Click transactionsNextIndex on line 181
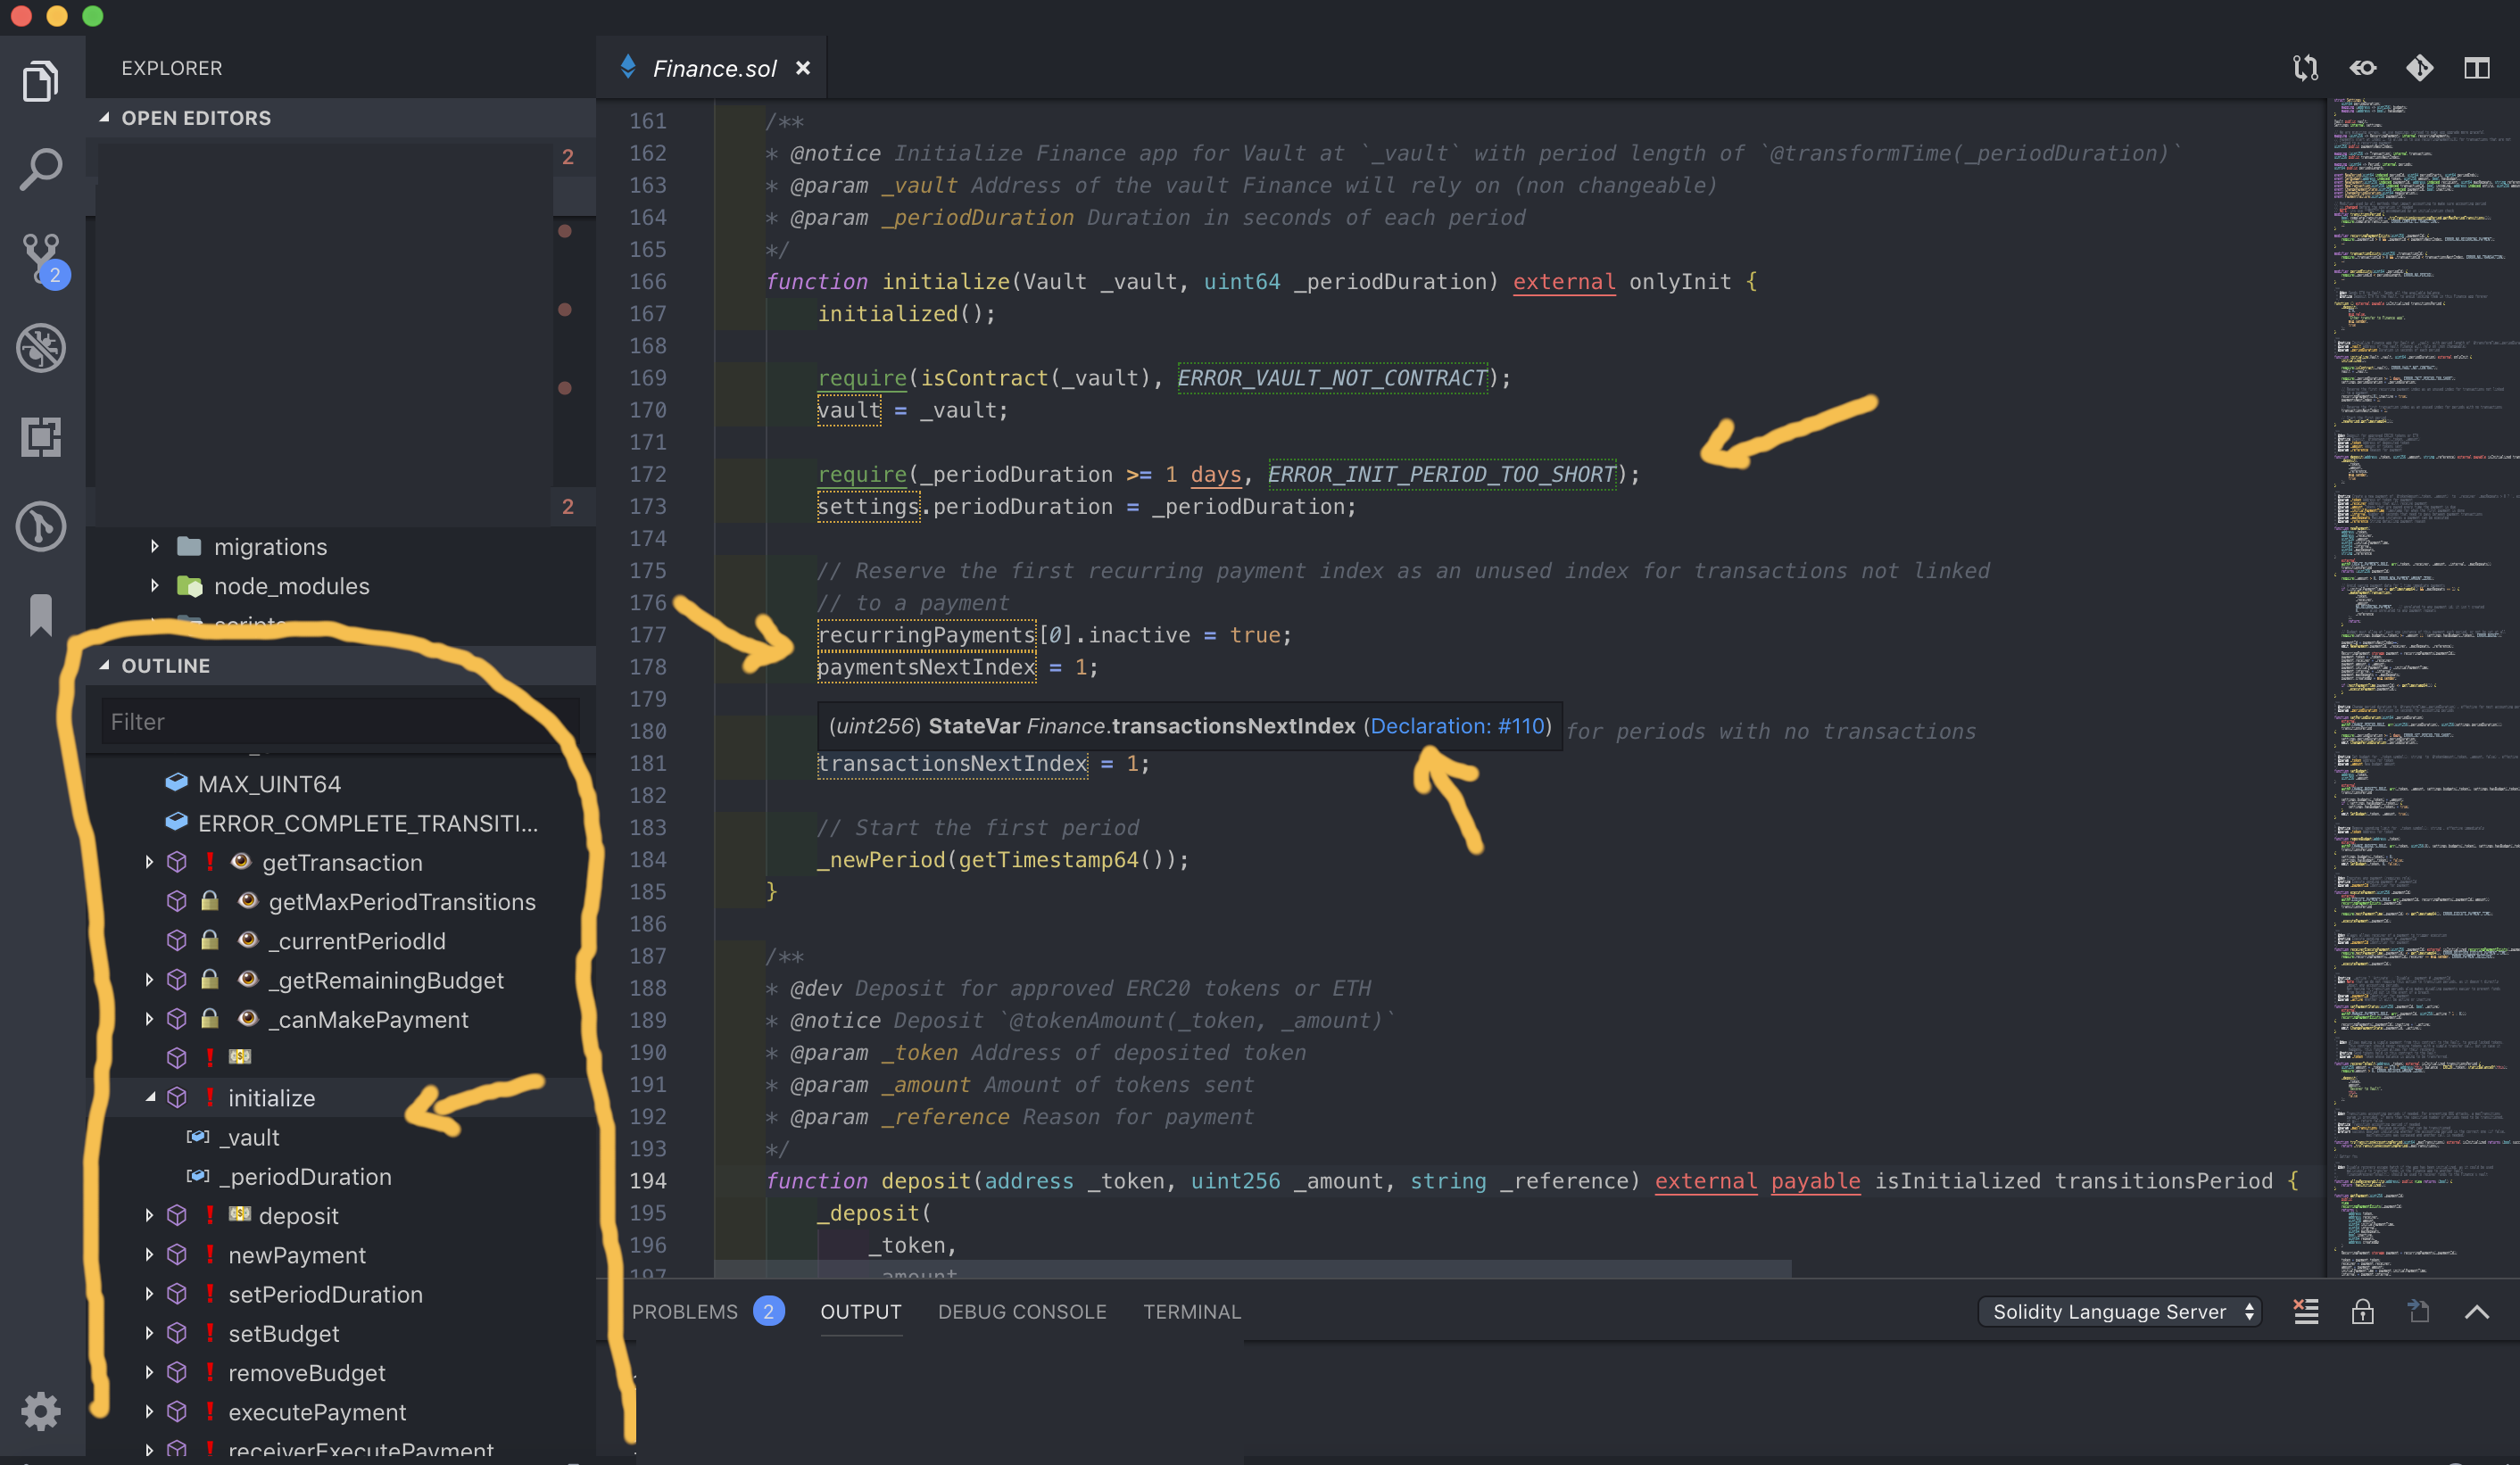This screenshot has height=1465, width=2520. coord(952,763)
